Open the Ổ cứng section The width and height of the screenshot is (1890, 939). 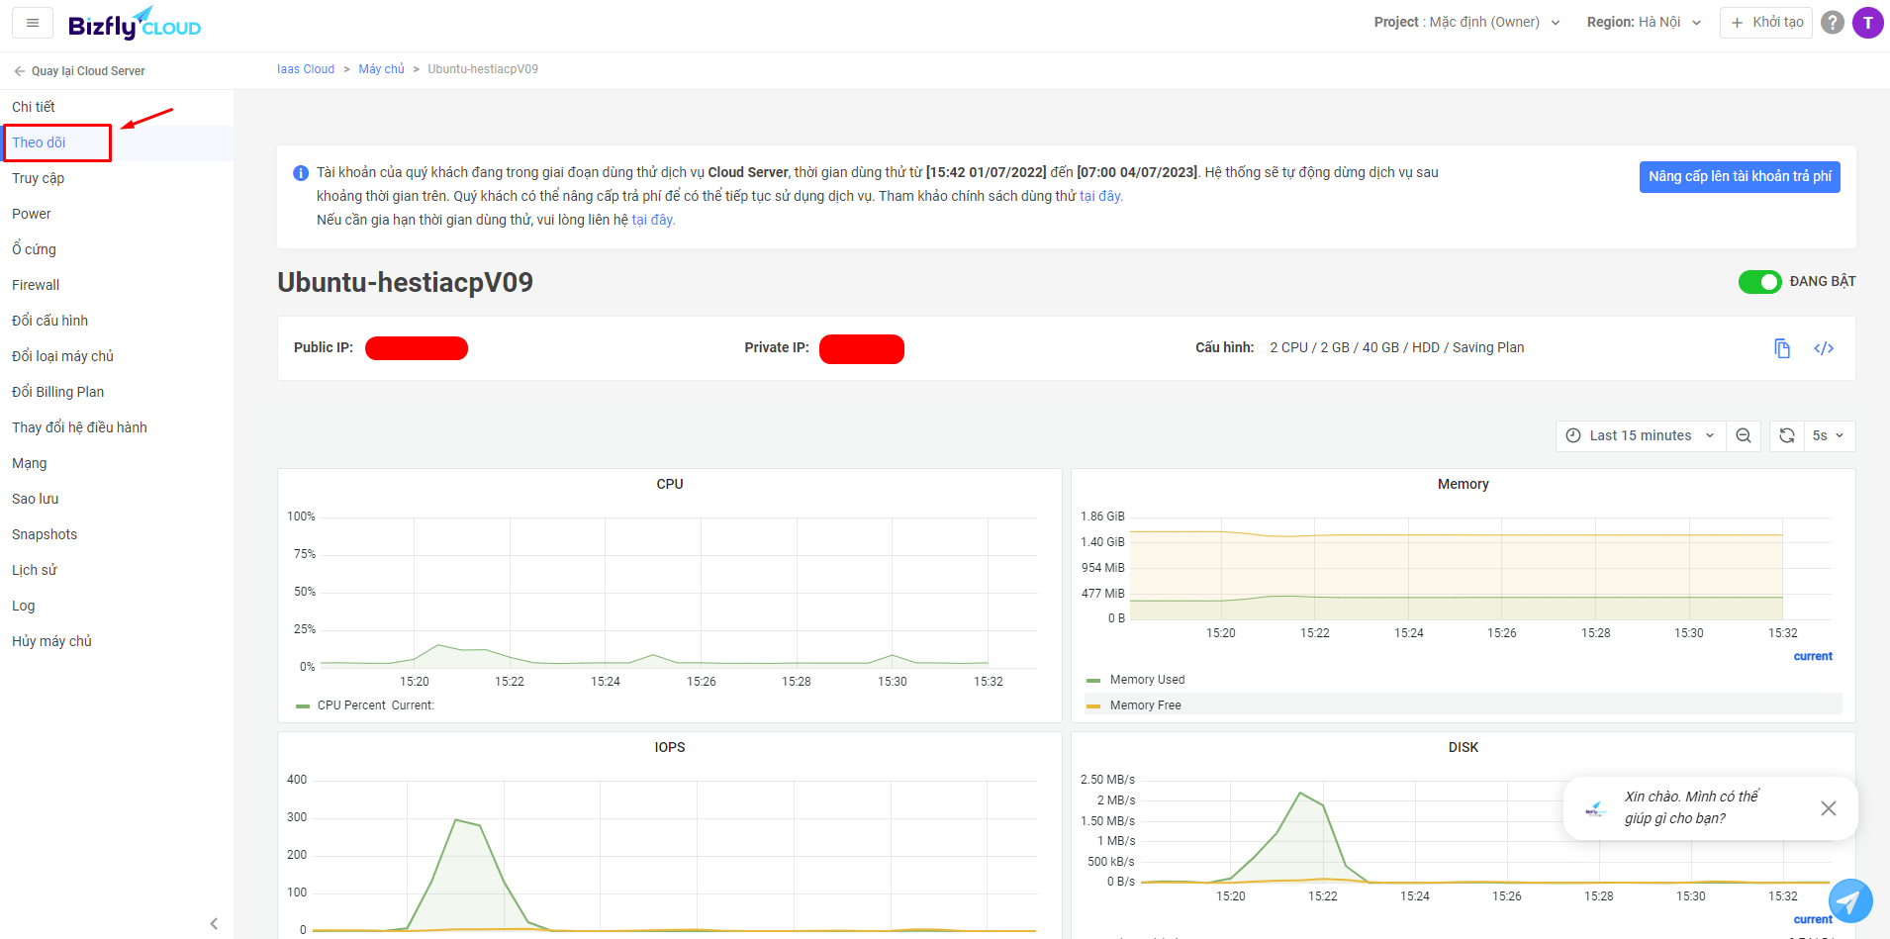[x=117, y=249]
